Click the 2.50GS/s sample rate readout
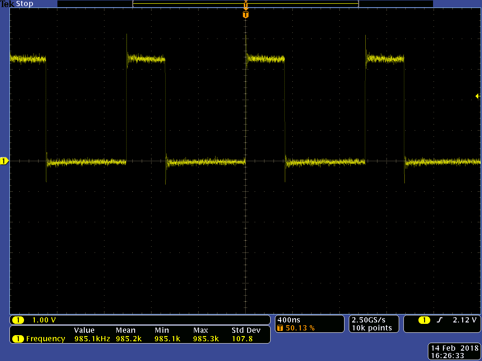 click(368, 320)
